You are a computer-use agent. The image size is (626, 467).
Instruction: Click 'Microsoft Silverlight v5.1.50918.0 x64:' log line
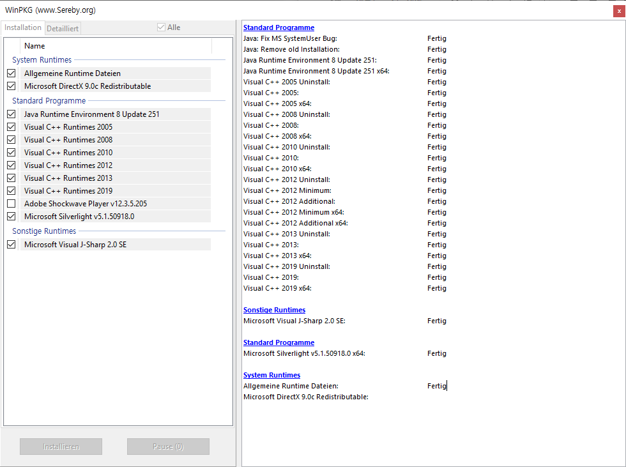pyautogui.click(x=304, y=353)
